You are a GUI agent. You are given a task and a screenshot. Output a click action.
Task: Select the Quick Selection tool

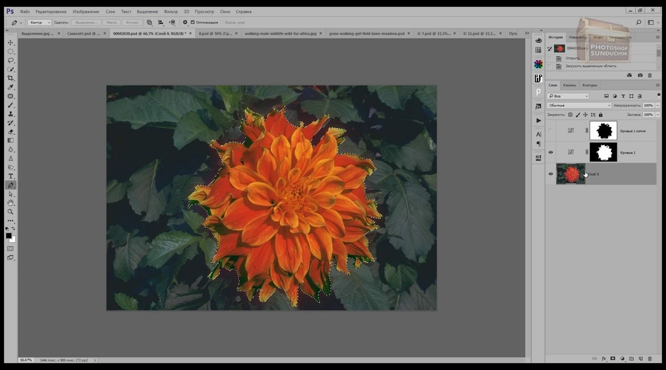point(10,69)
